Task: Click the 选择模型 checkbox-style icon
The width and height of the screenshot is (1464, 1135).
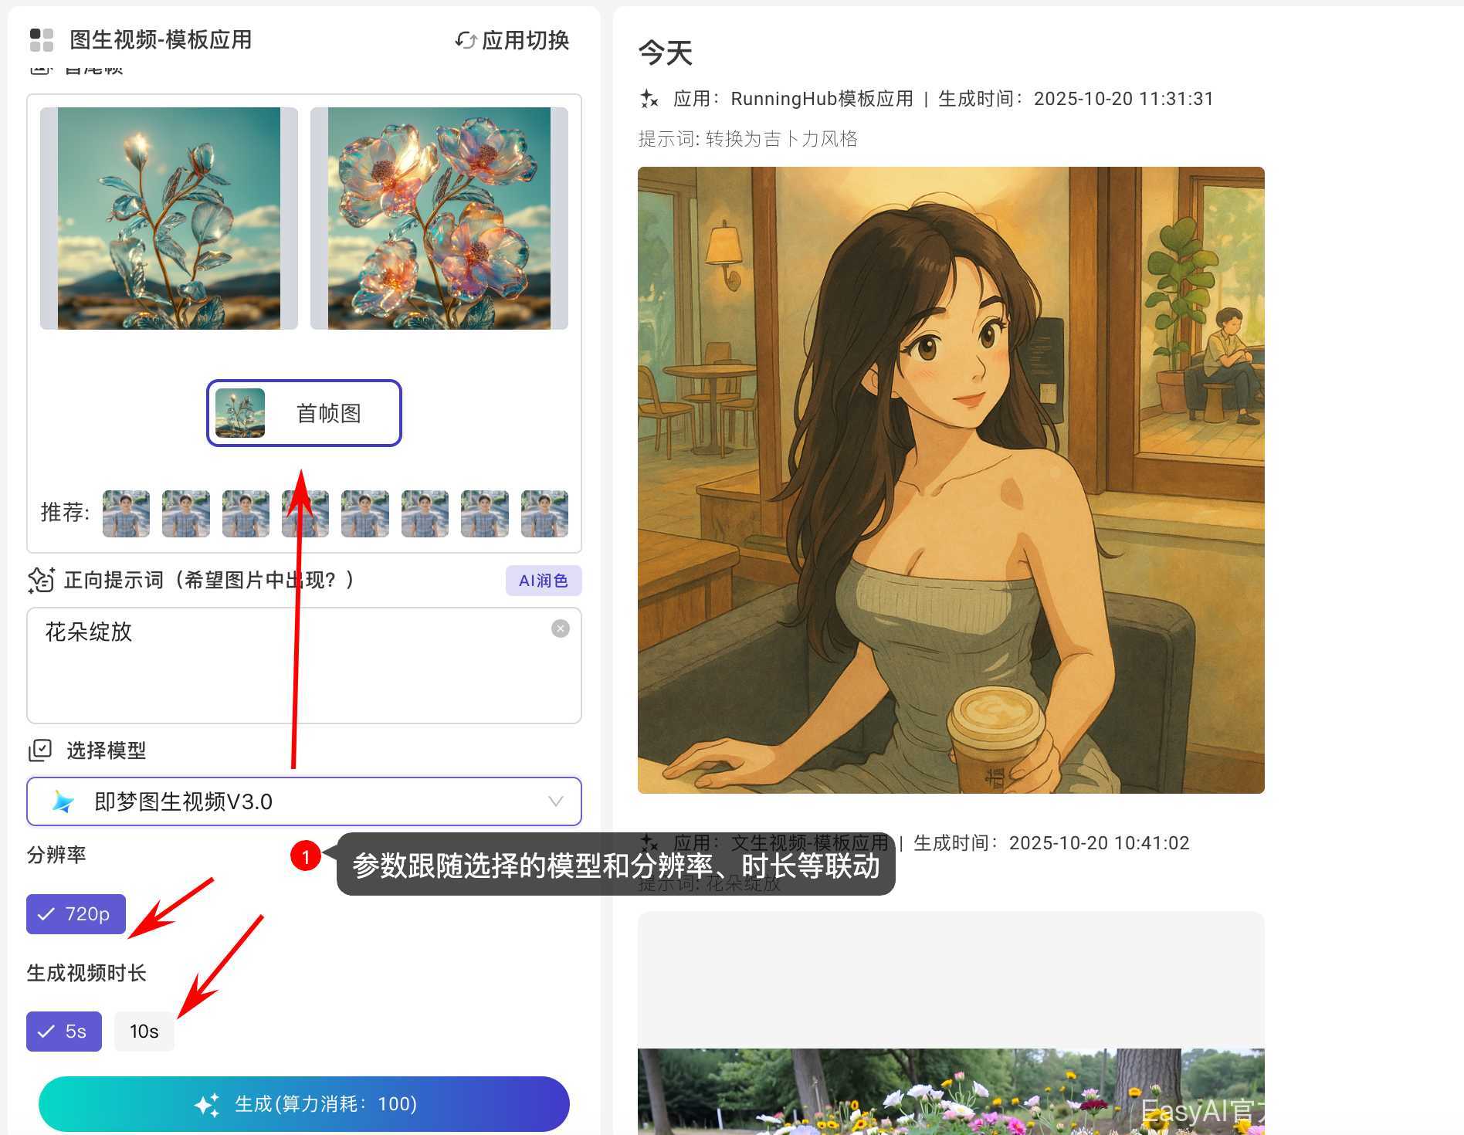Action: pos(40,750)
